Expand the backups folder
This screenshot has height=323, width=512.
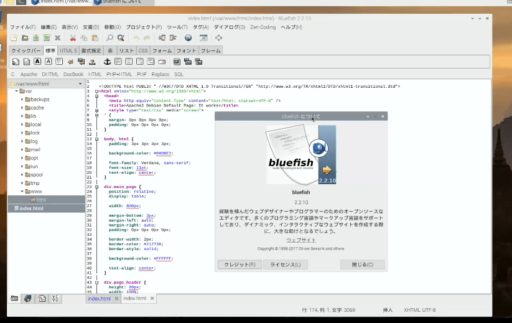(22, 100)
